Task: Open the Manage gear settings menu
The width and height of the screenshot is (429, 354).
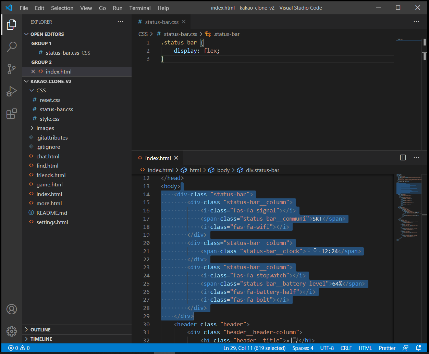Action: 12,331
